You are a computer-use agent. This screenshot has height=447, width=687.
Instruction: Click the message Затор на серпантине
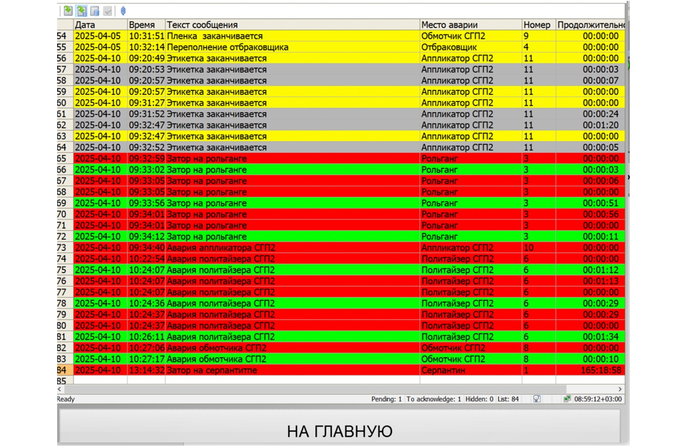click(x=212, y=370)
